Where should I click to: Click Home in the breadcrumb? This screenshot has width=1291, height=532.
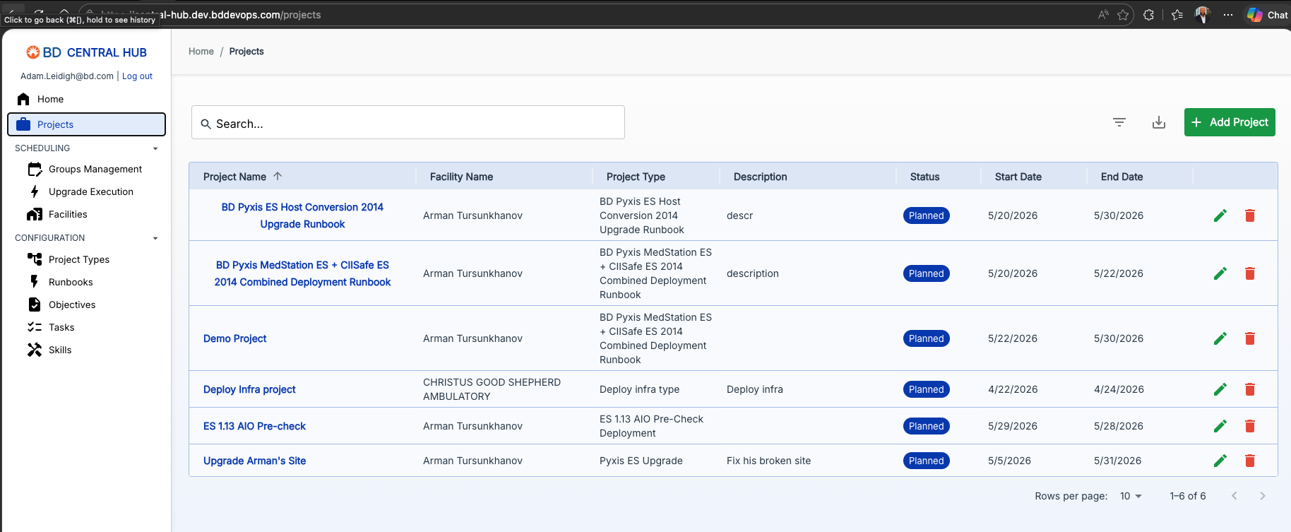[x=201, y=52]
